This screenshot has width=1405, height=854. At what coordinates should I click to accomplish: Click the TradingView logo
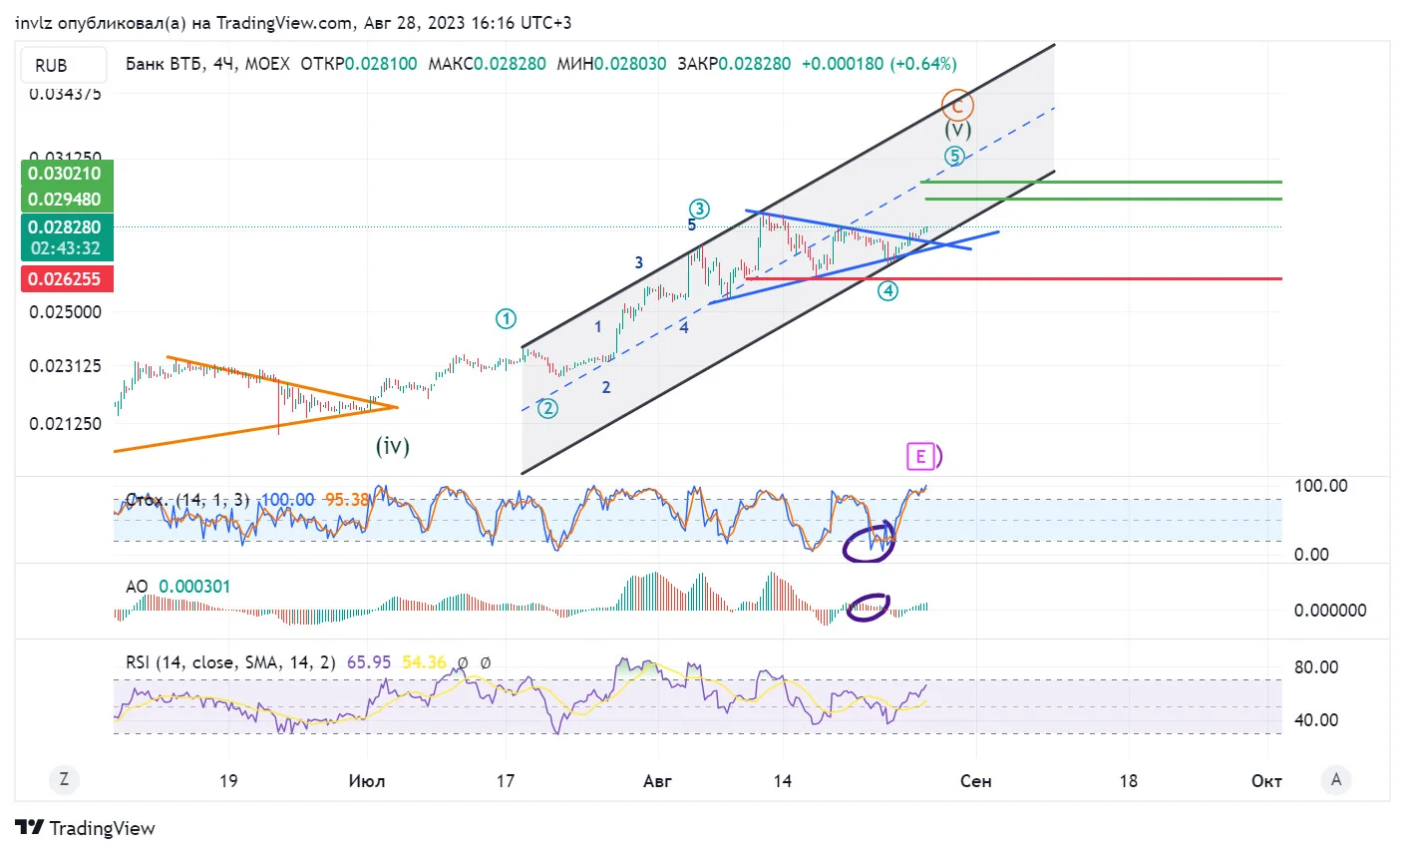tap(86, 828)
